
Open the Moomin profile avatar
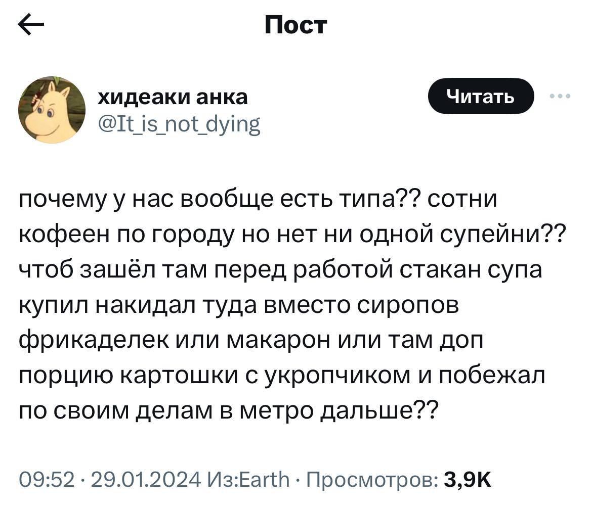pyautogui.click(x=52, y=110)
